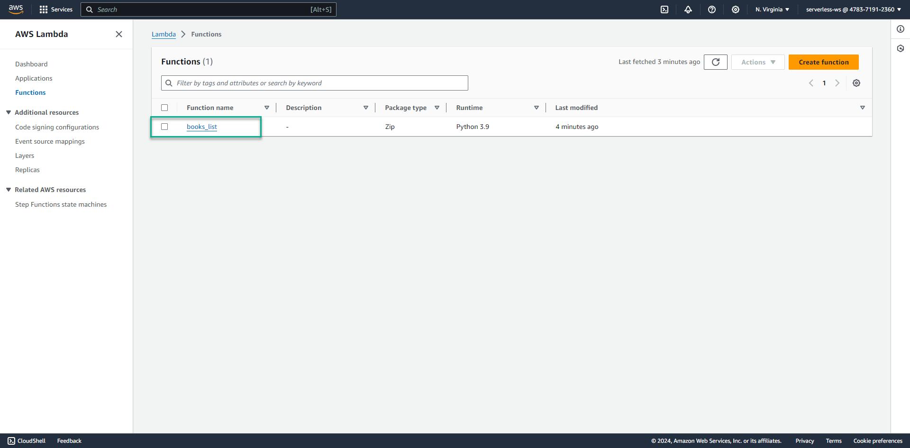Open the Terms link in footer
This screenshot has height=448, width=910.
point(834,441)
